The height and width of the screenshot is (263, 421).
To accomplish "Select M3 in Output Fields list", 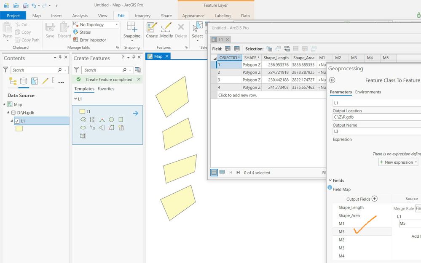I will click(x=341, y=248).
